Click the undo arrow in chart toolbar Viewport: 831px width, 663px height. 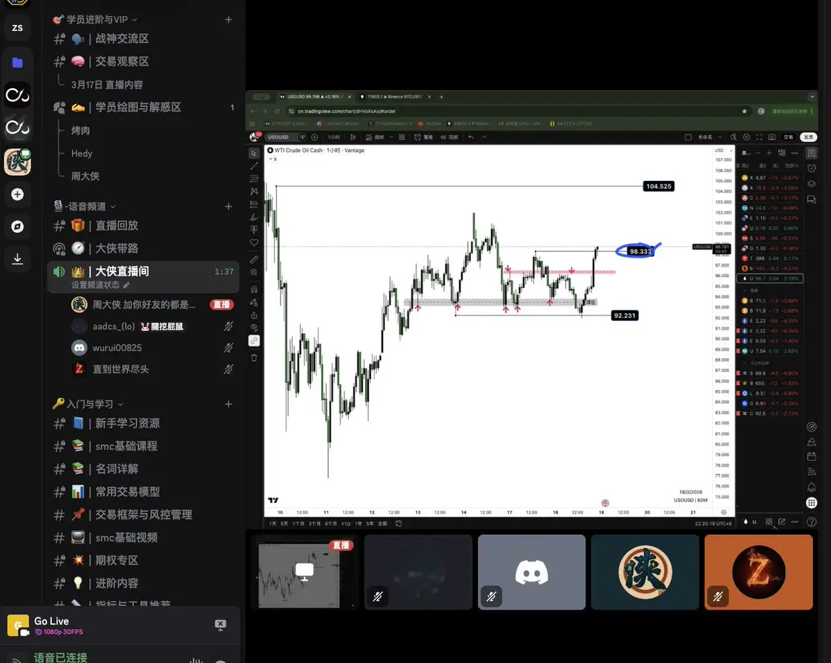coord(471,136)
